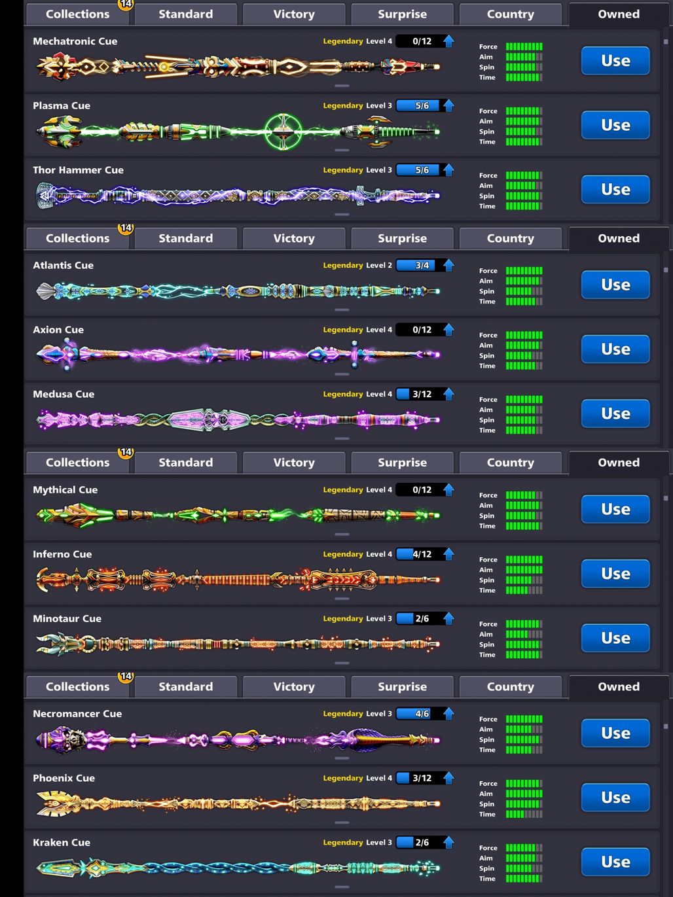
Task: Click the 'Inferno Cue' title text
Action: pyautogui.click(x=62, y=554)
